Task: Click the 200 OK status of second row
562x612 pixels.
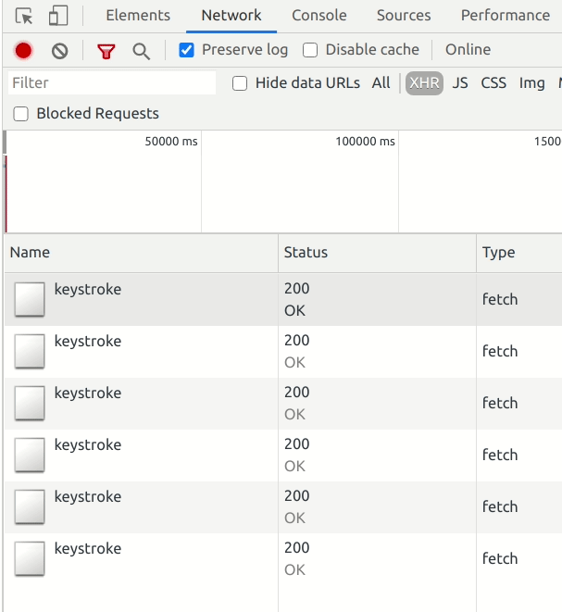Action: pyautogui.click(x=297, y=351)
